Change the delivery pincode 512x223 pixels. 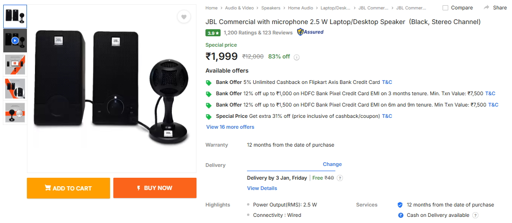(x=332, y=164)
